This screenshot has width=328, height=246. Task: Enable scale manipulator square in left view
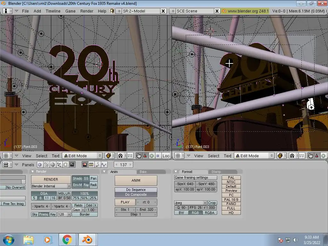pos(158,156)
